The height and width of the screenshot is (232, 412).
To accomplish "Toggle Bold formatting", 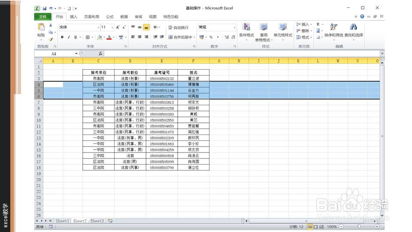I will [x=62, y=37].
